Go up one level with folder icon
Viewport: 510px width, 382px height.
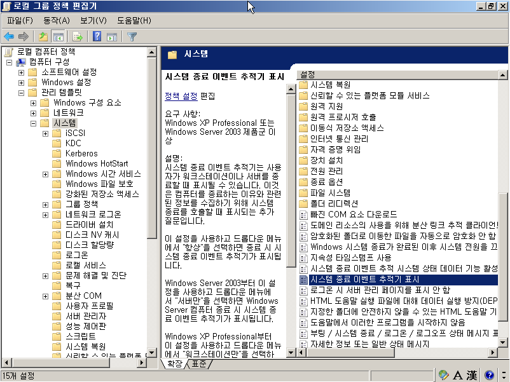pos(43,37)
